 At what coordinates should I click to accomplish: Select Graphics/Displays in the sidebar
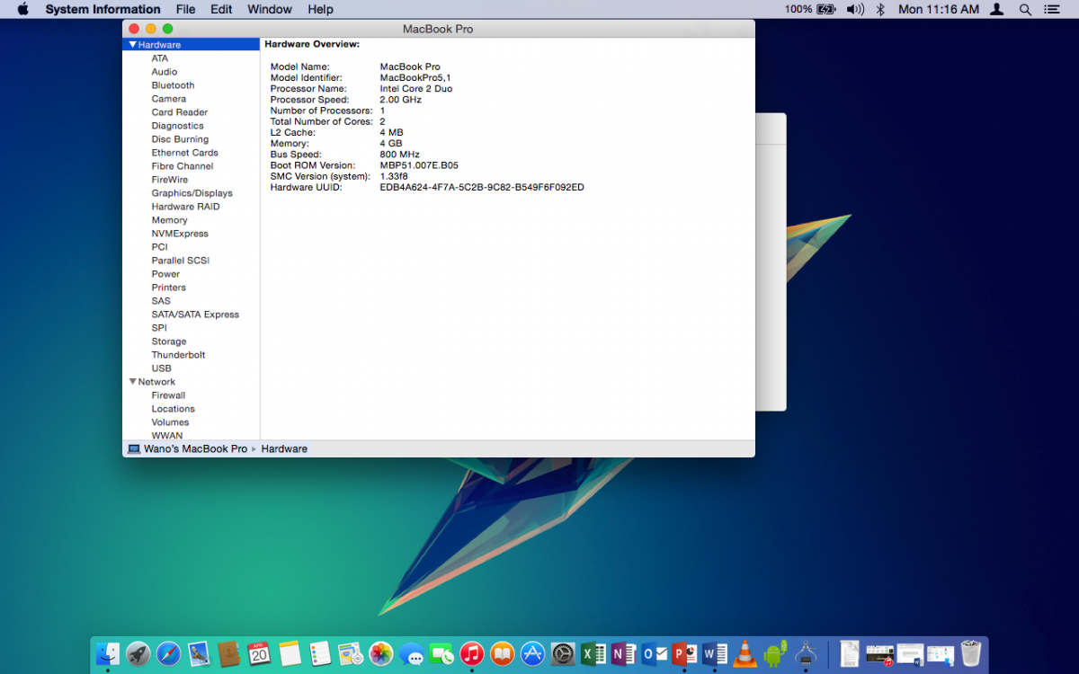(192, 193)
